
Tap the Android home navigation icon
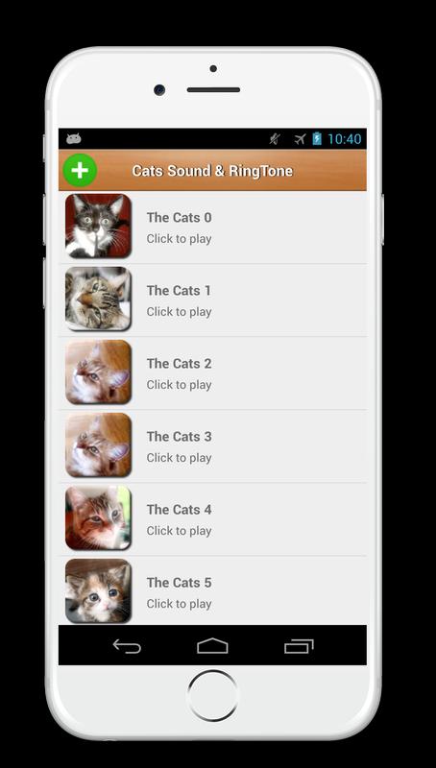(212, 645)
